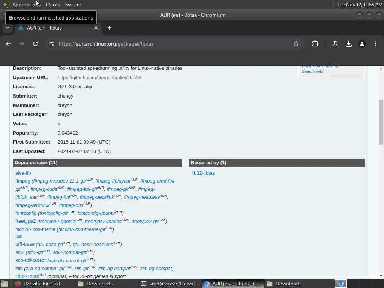Select the GPL-3.0-or-later license text

(75, 87)
